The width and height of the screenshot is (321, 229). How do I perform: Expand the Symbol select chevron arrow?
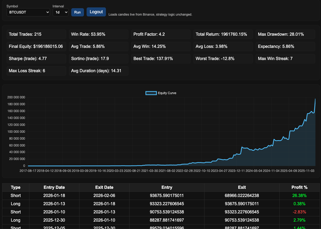(47, 12)
